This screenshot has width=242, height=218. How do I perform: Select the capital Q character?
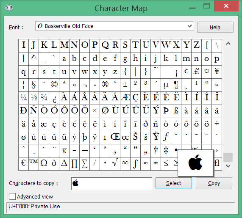tap(105, 45)
